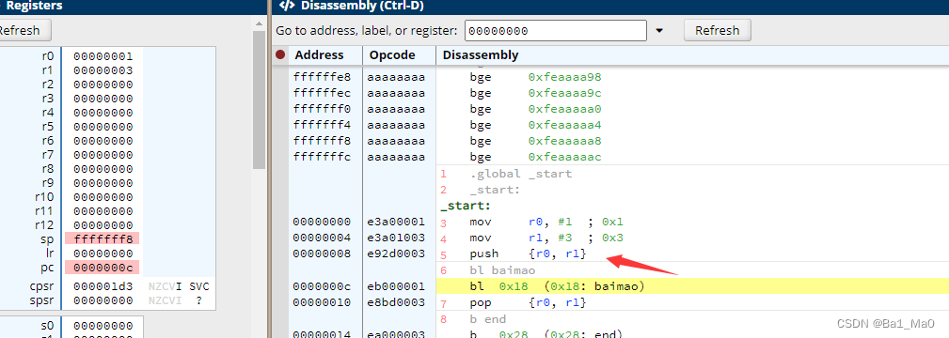Select the sp register value fffffff8

pos(103,238)
